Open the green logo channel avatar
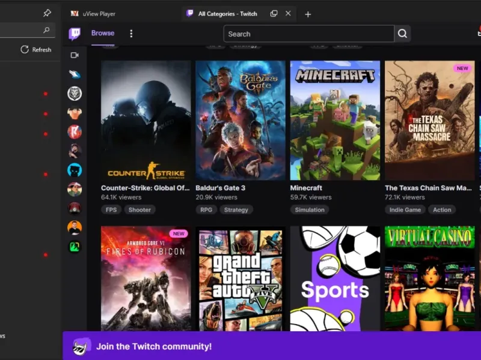481x360 pixels. click(75, 247)
